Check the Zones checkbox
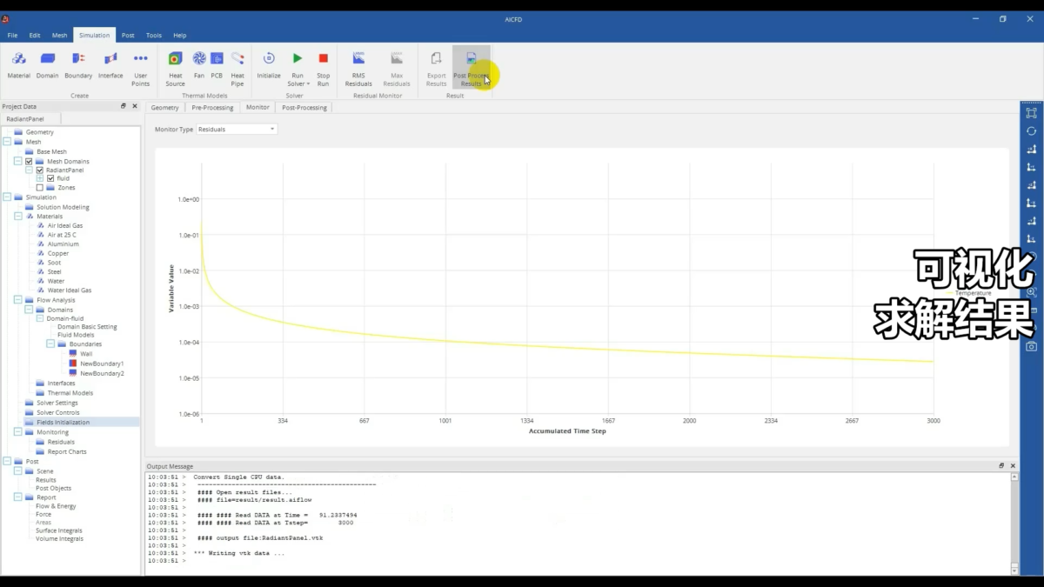The width and height of the screenshot is (1044, 587). (x=39, y=187)
